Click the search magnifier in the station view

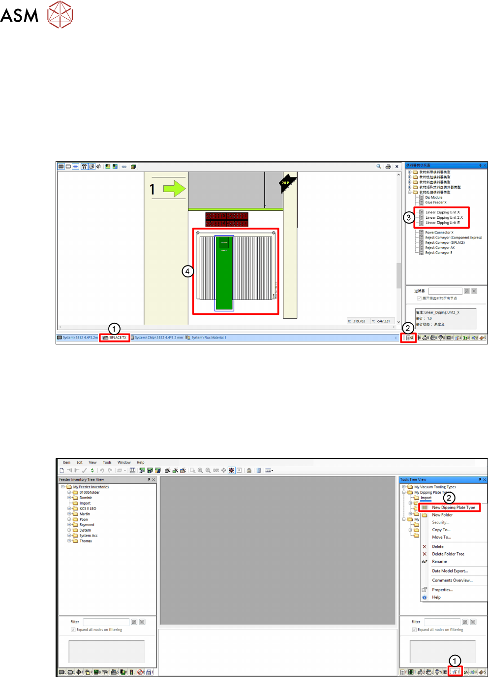379,167
